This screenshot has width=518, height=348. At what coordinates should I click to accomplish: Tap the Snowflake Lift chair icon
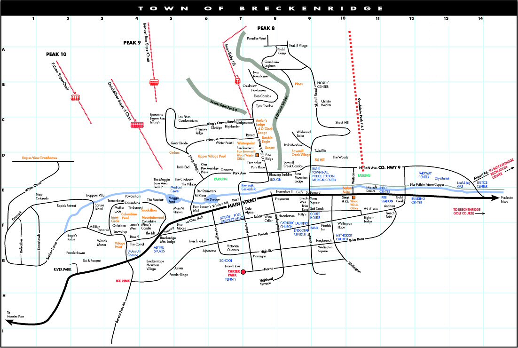[237, 81]
